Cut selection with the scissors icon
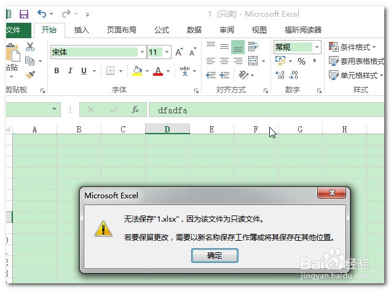The width and height of the screenshot is (391, 290). point(30,47)
